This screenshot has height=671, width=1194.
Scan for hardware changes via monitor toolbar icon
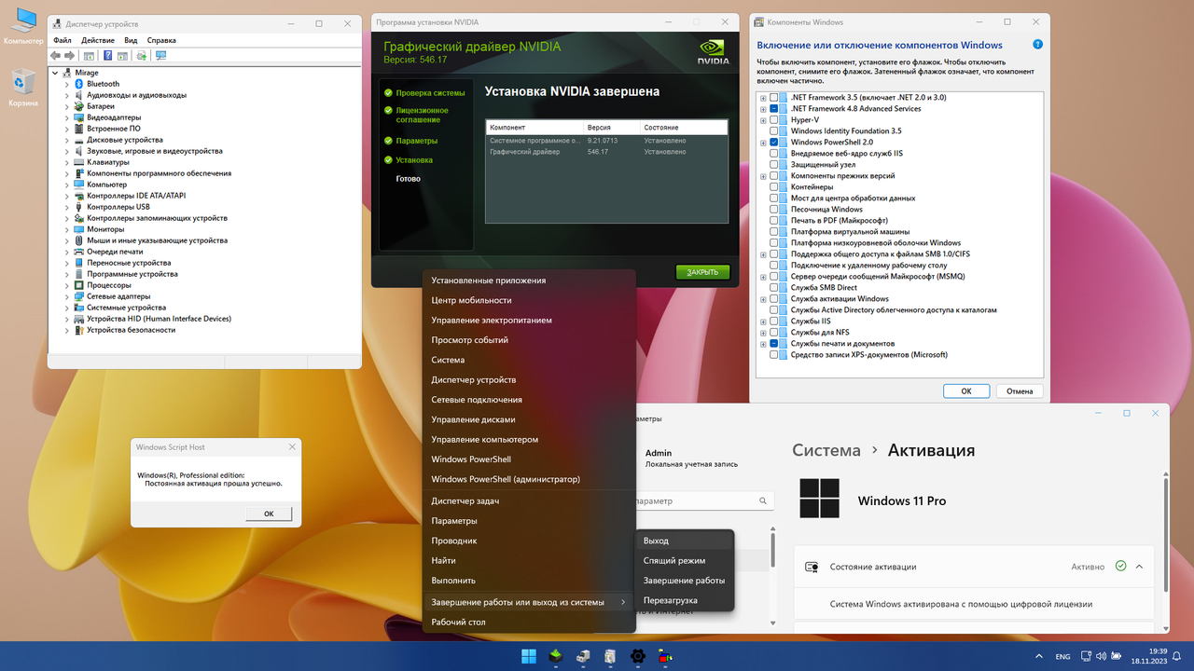coord(160,56)
